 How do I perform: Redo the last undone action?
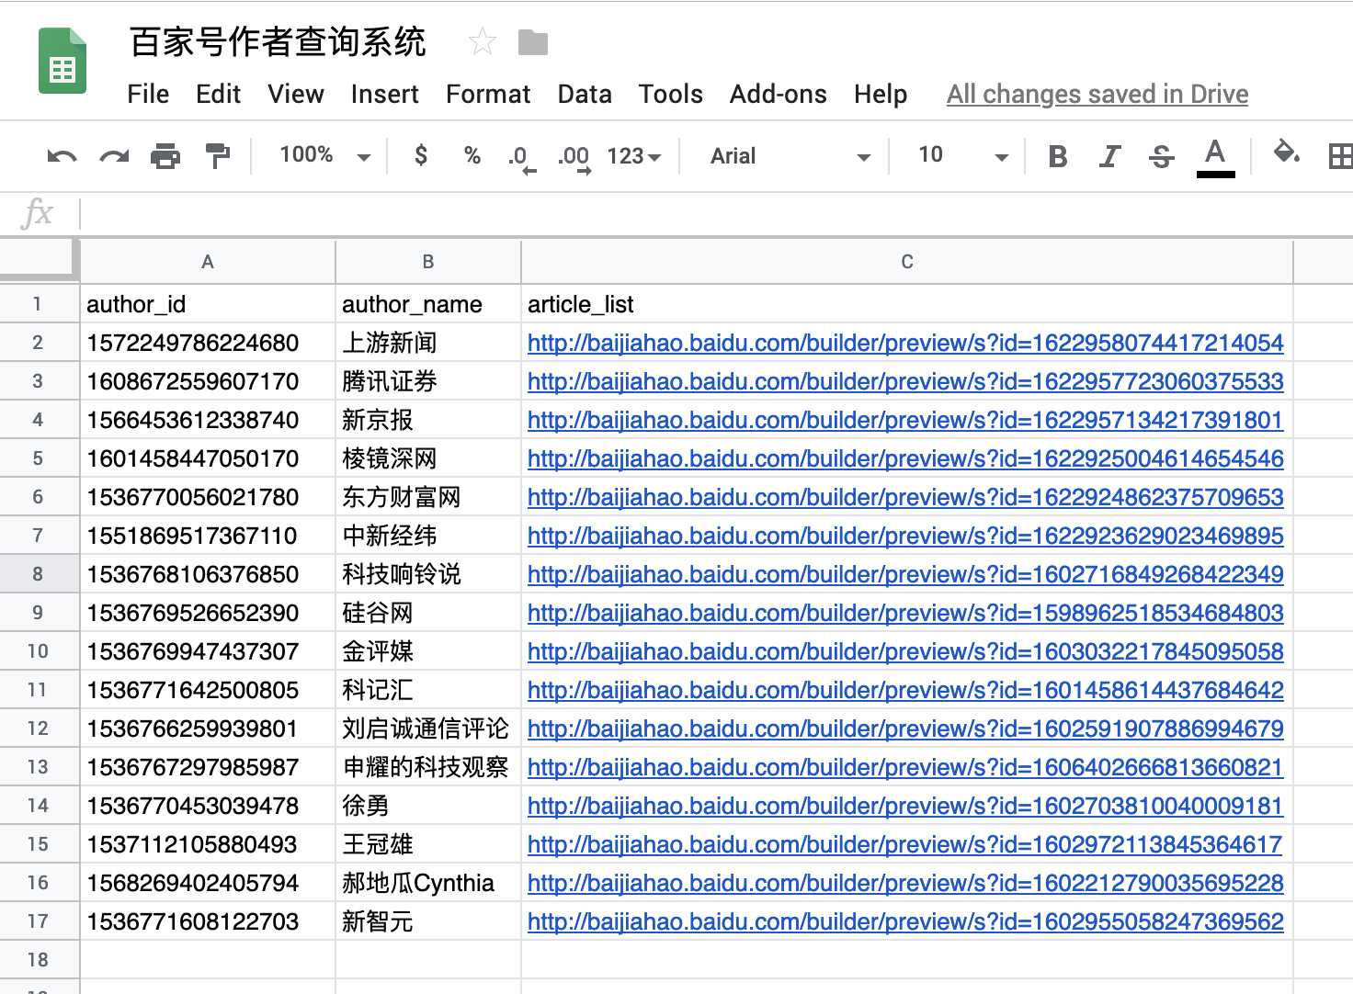pyautogui.click(x=114, y=156)
